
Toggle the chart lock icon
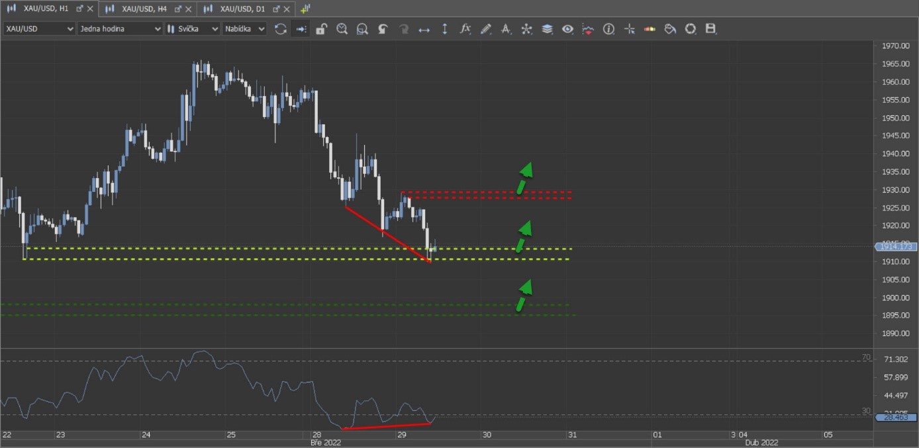pyautogui.click(x=322, y=29)
